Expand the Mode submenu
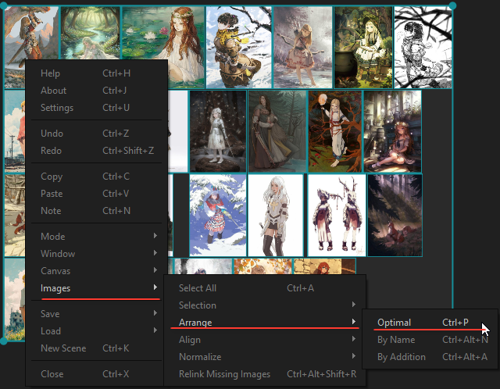This screenshot has width=500, height=389. [96, 237]
